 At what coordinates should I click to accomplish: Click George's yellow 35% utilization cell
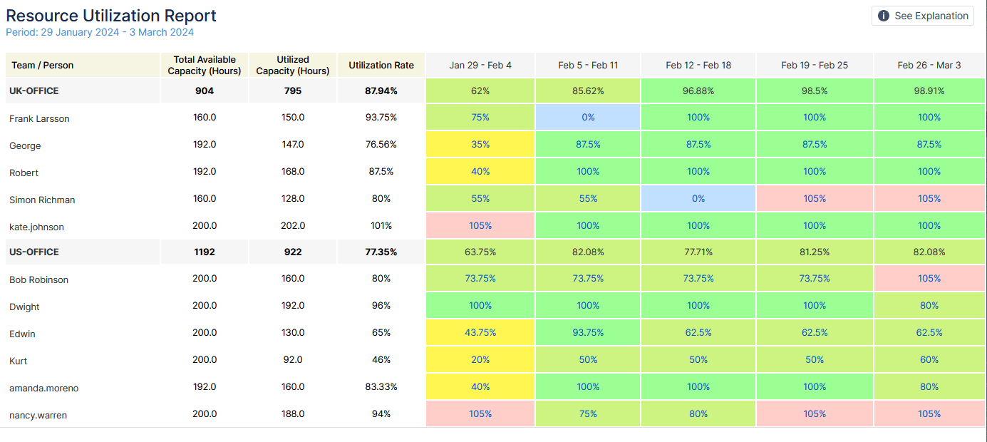tap(480, 144)
